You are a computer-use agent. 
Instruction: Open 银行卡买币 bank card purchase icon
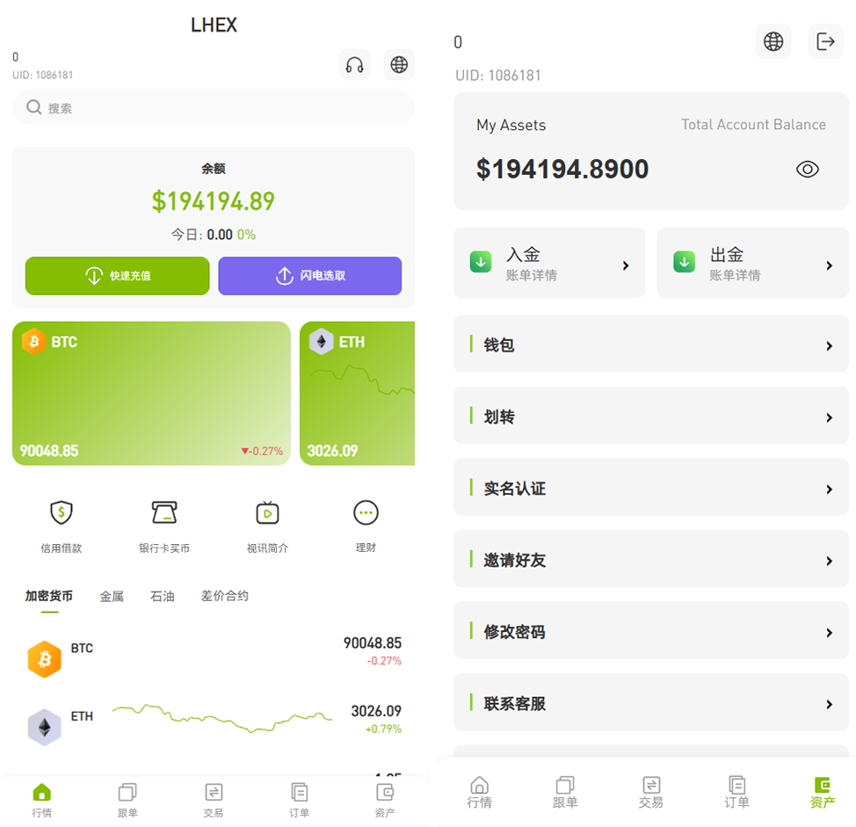click(164, 512)
